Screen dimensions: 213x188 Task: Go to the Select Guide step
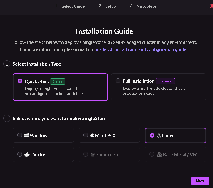point(73,6)
